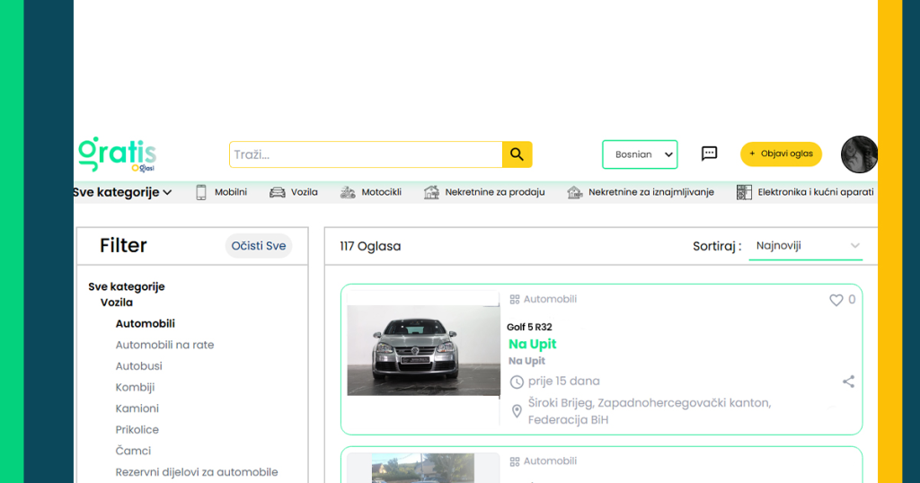This screenshot has height=483, width=920.
Task: Share the Golf 5 R32 listing
Action: (848, 382)
